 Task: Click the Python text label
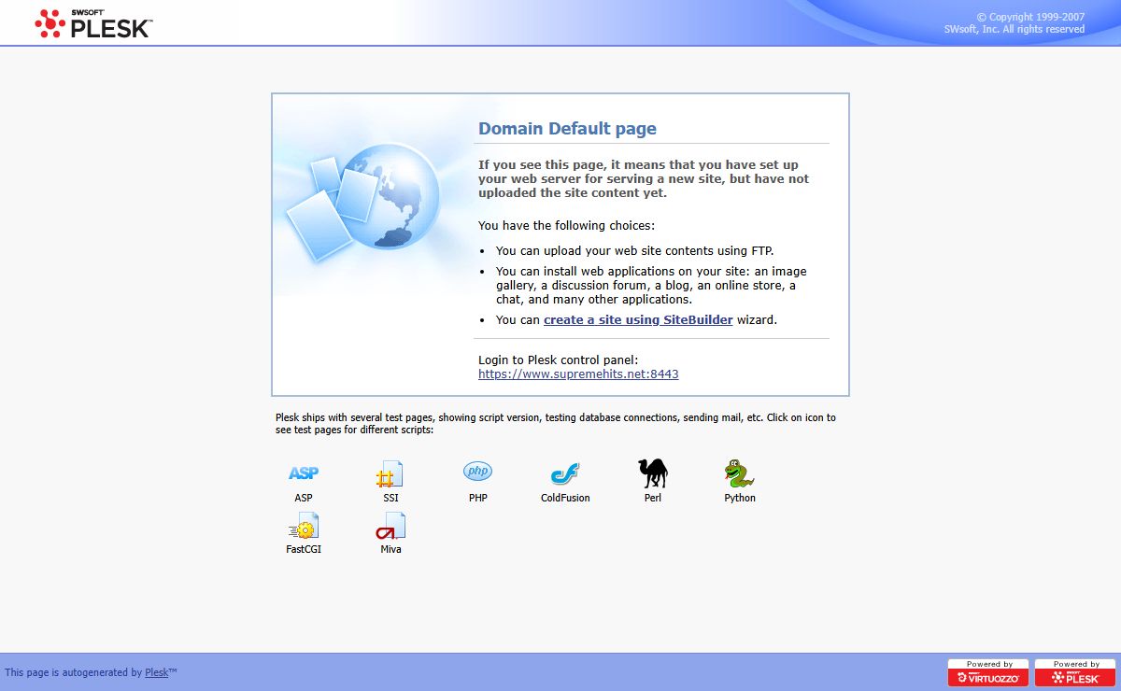[740, 498]
